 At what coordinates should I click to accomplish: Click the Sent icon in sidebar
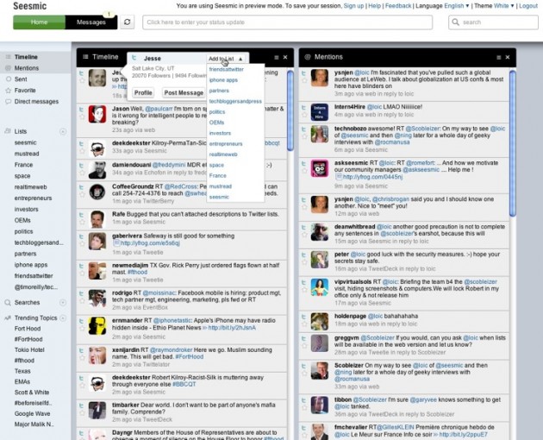(x=9, y=79)
